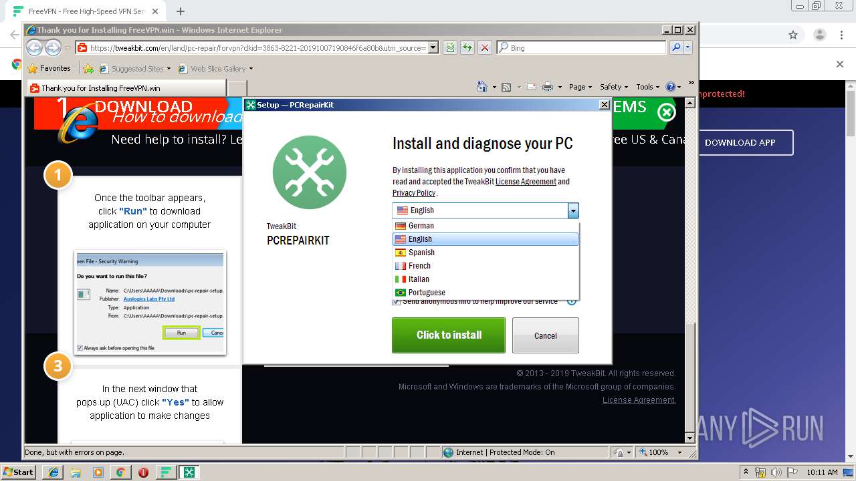Go back in Internet Explorer
The height and width of the screenshot is (481, 856).
click(35, 47)
